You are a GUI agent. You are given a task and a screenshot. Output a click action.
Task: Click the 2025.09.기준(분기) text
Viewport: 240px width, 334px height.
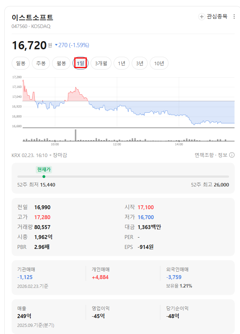[x=36, y=325]
